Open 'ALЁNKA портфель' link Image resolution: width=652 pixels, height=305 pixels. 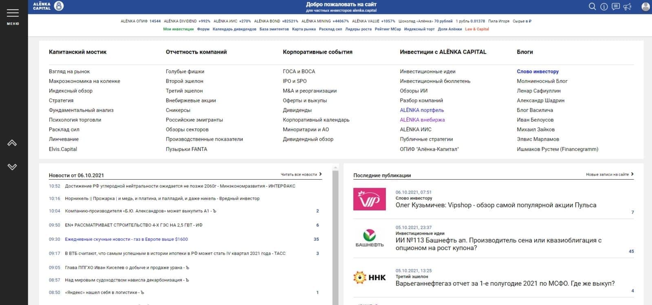pos(422,110)
